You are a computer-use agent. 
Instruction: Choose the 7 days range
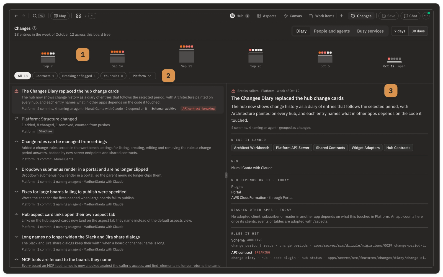[400, 31]
